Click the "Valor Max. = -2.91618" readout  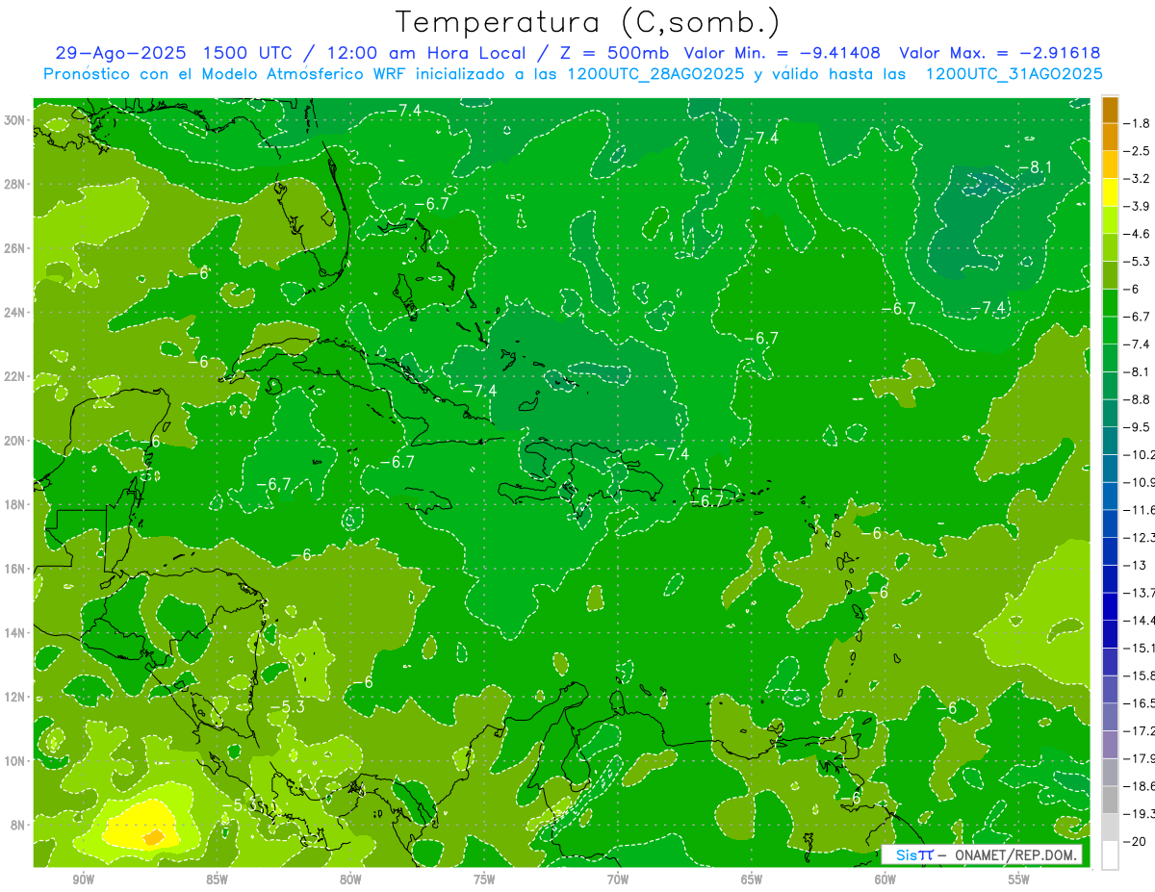[999, 53]
